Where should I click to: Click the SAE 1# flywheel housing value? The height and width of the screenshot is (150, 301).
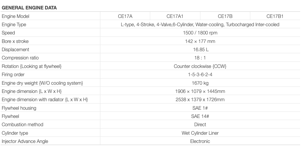200,108
